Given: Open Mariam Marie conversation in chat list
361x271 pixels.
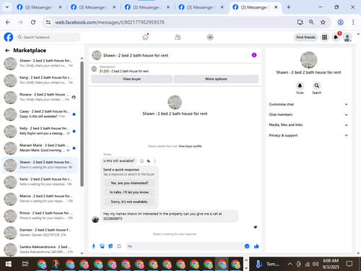Looking at the screenshot, I should (40, 147).
